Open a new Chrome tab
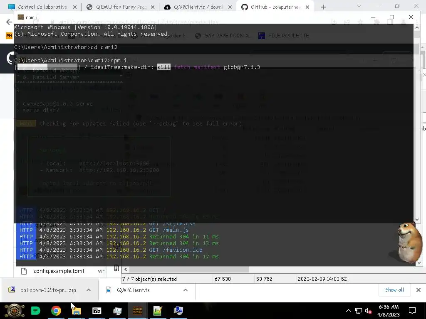The width and height of the screenshot is (426, 319). pyautogui.click(x=323, y=7)
